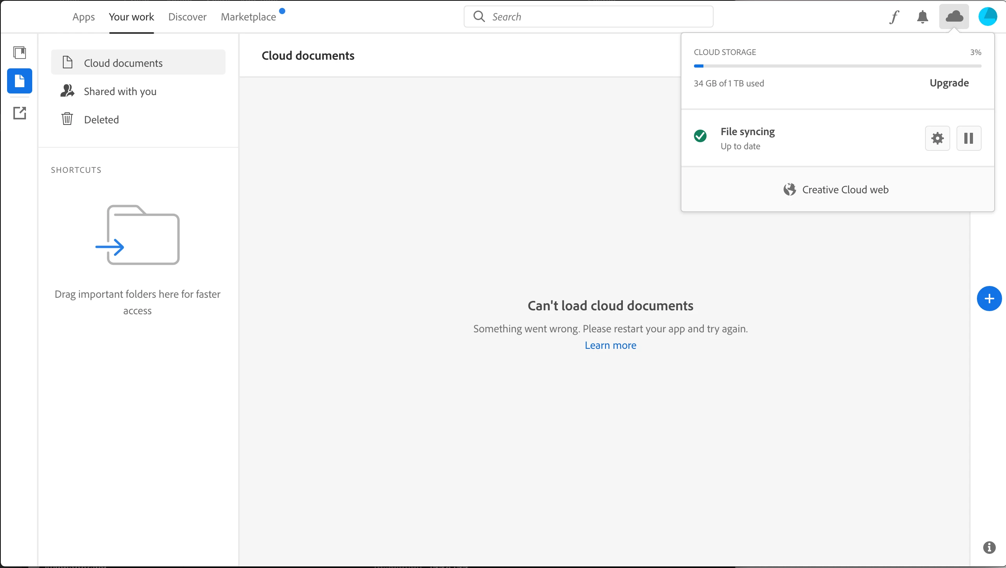
Task: Open the fonts icon in header
Action: point(894,17)
